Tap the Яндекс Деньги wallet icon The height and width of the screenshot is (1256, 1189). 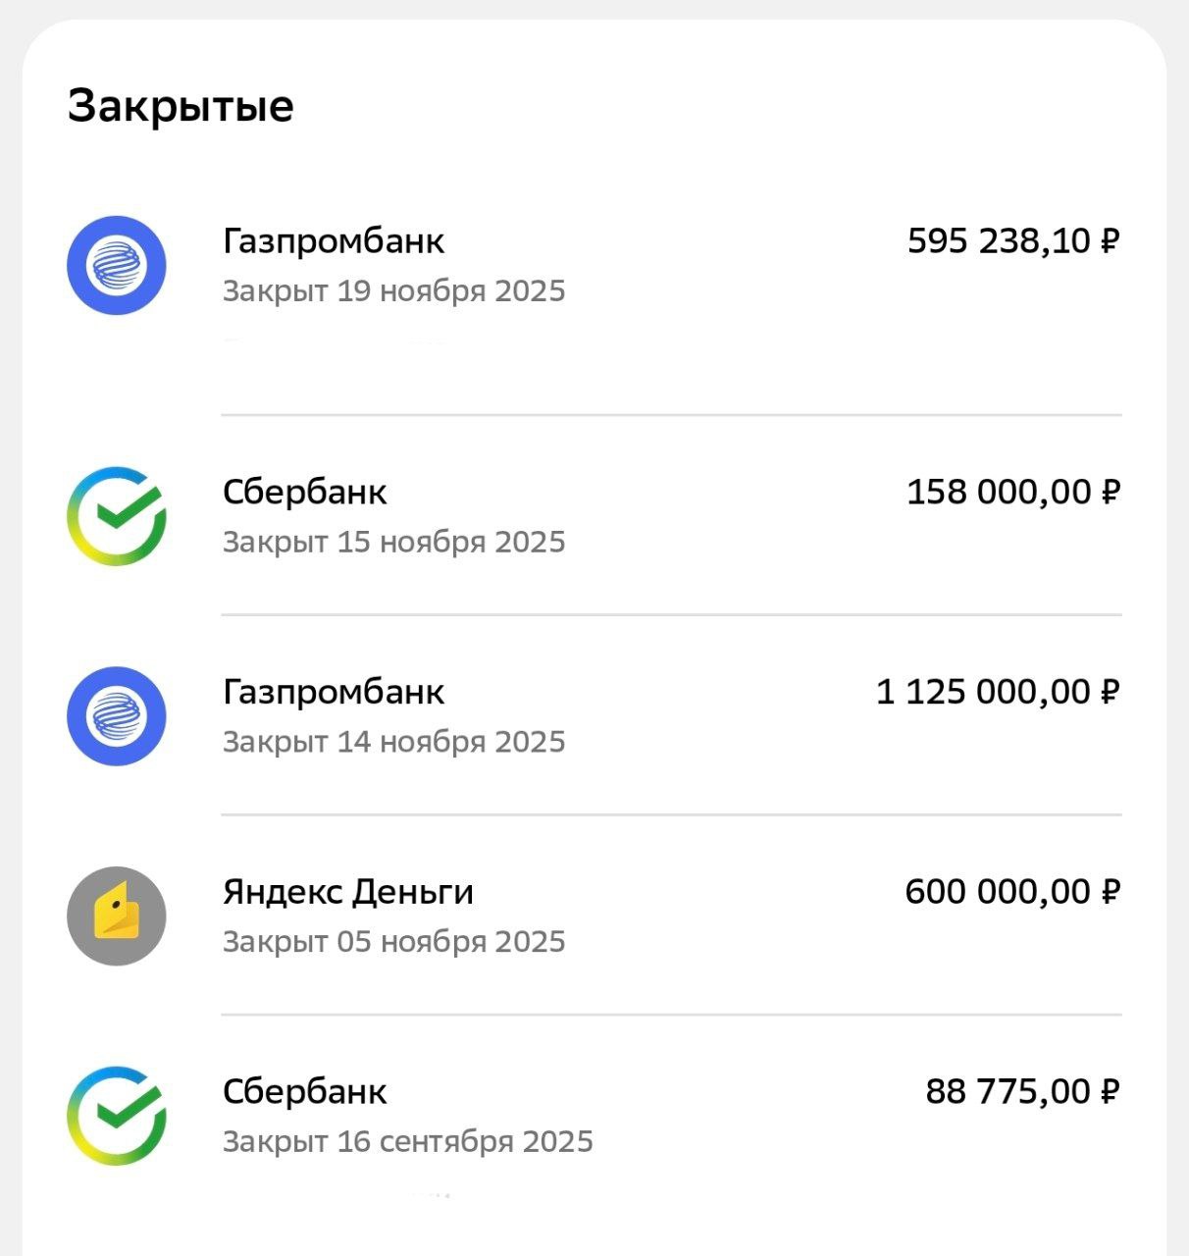[117, 916]
